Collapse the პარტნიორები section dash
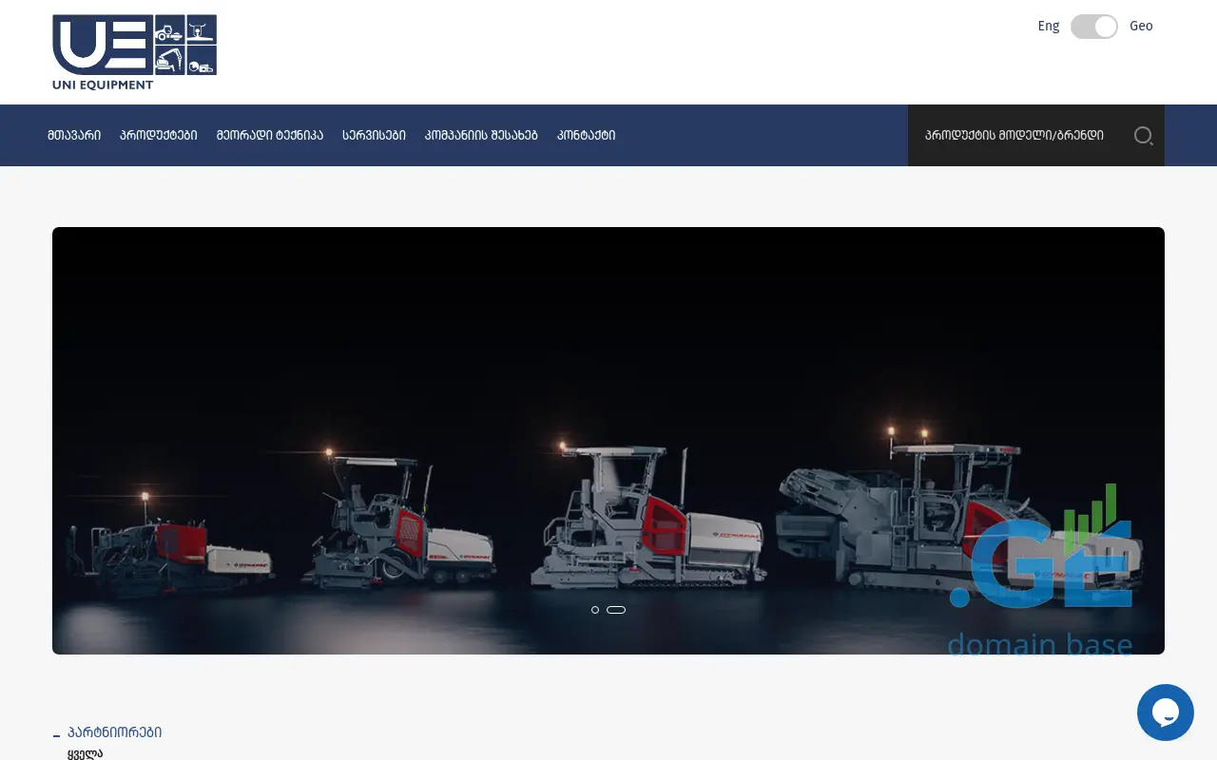Viewport: 1217px width, 760px height. tap(57, 734)
